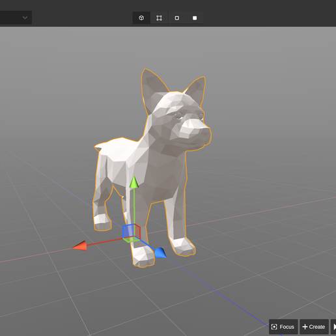Select the solid white square mode icon

click(x=195, y=18)
